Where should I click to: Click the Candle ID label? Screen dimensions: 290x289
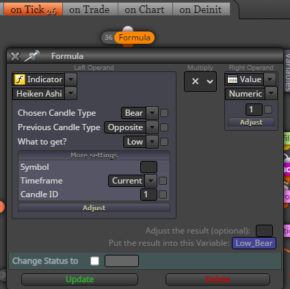(x=39, y=194)
